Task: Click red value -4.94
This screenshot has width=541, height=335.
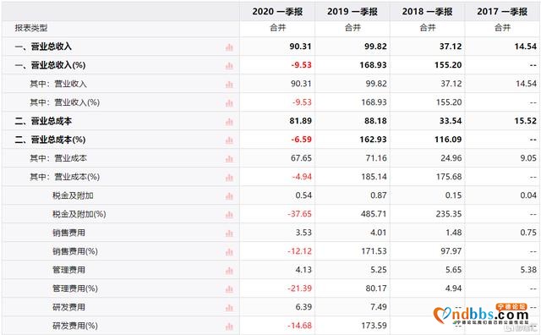Action: click(302, 177)
